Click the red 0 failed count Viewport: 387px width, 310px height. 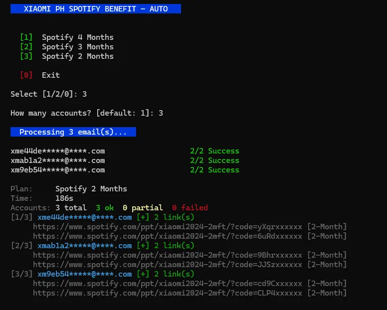[190, 208]
